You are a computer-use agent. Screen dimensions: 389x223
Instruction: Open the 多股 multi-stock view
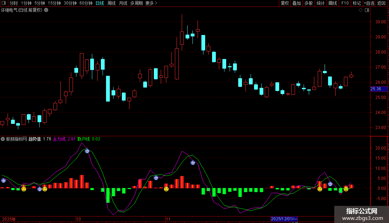[x=309, y=3]
